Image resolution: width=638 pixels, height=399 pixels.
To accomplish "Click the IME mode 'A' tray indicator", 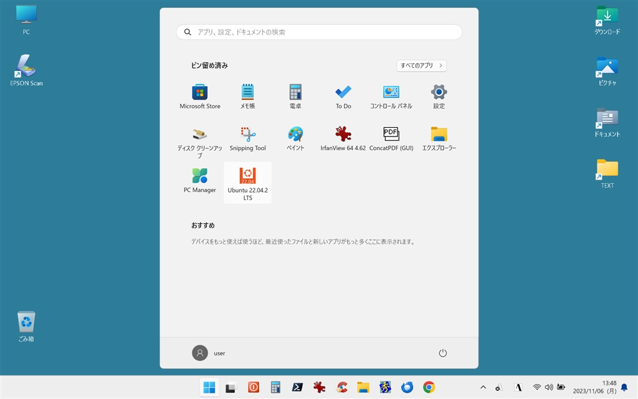I will click(518, 387).
